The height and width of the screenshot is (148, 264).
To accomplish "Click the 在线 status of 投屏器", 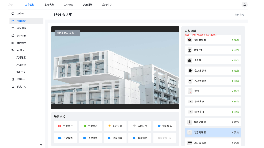I will coord(236,60).
